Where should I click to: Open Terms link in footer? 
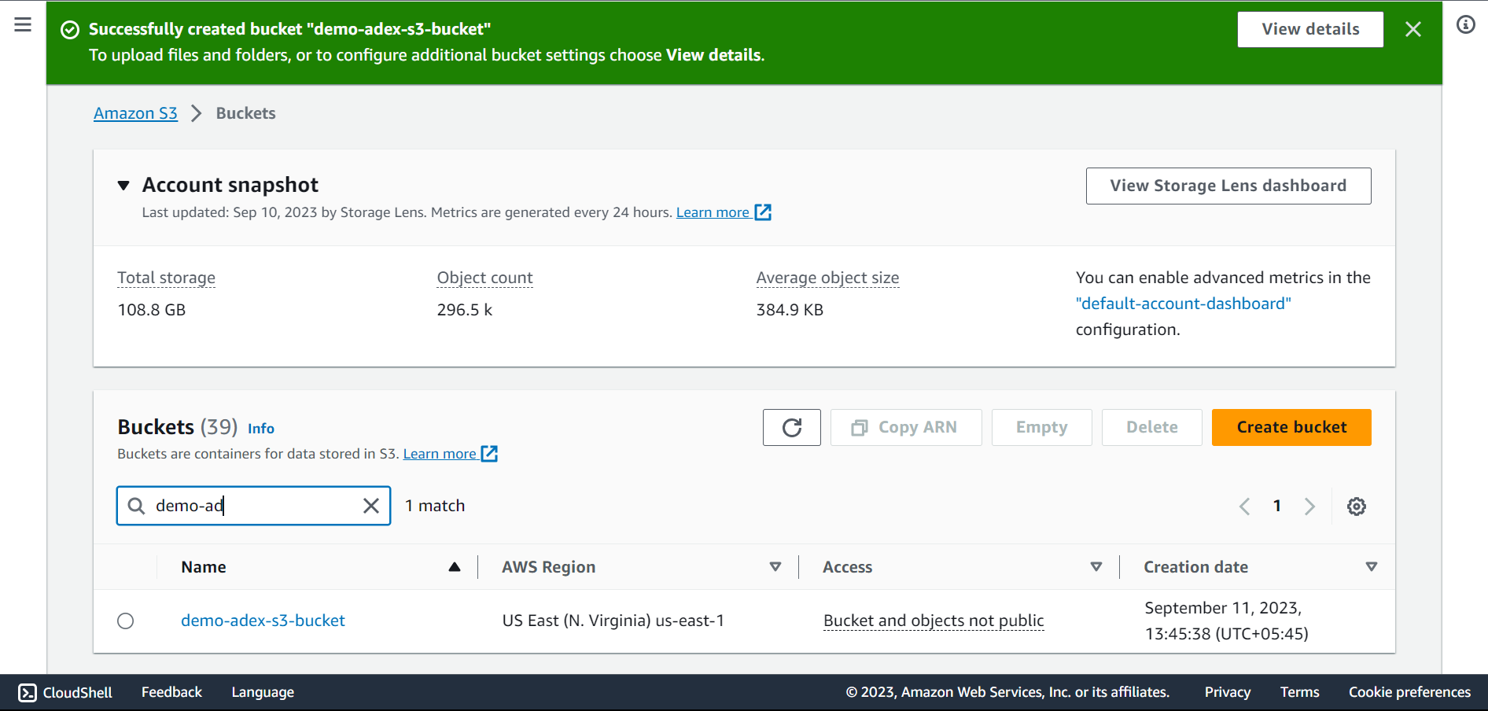[x=1299, y=692]
